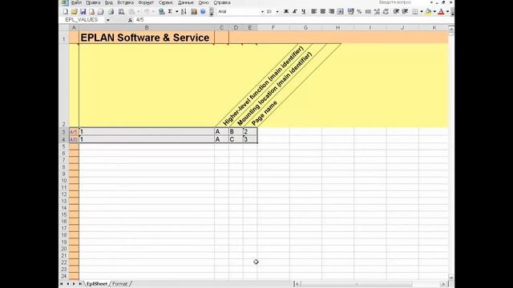Open the Правка menu
The image size is (513, 288).
[x=93, y=2]
